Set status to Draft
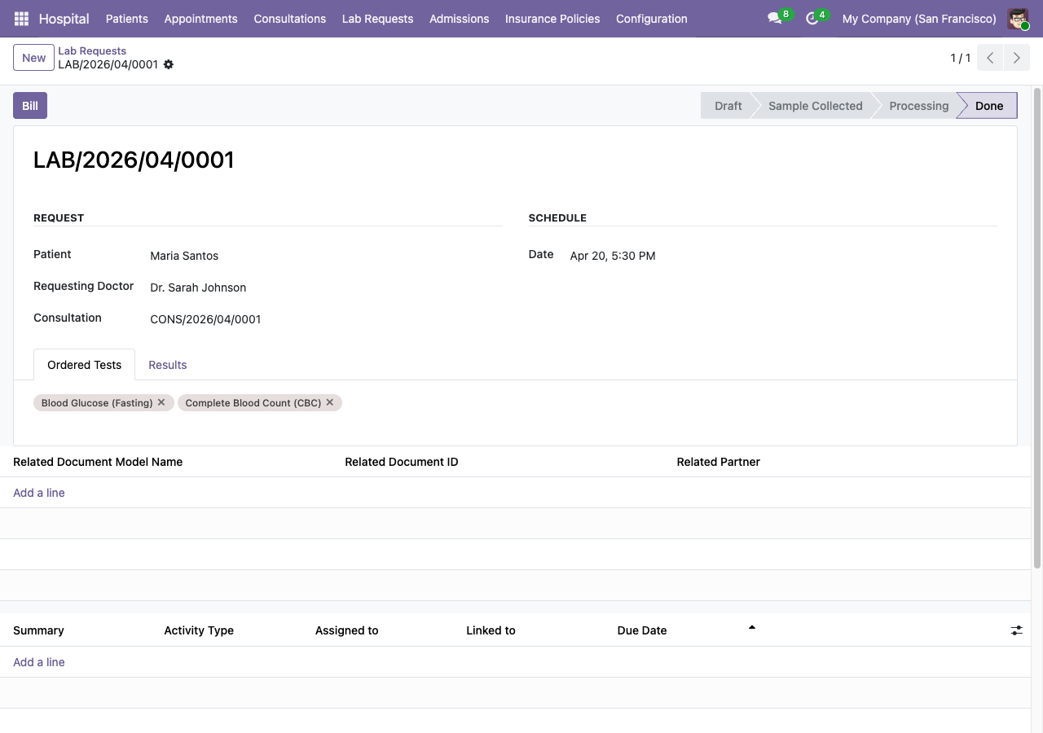The width and height of the screenshot is (1043, 733). pos(725,106)
